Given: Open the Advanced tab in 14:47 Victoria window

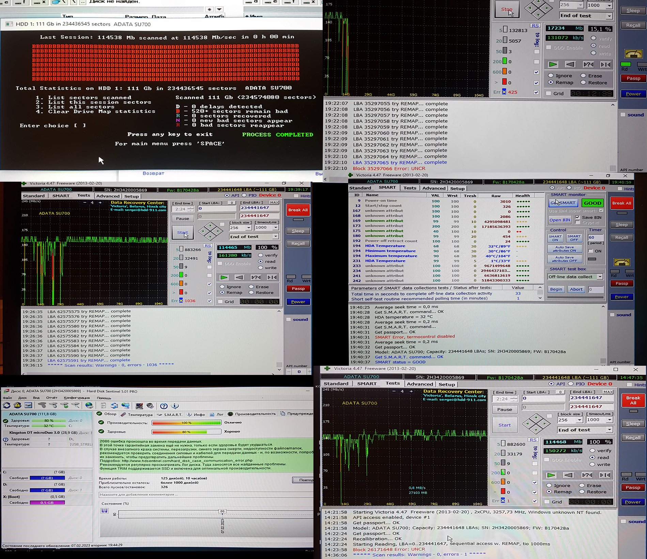Looking at the screenshot, I should point(420,384).
